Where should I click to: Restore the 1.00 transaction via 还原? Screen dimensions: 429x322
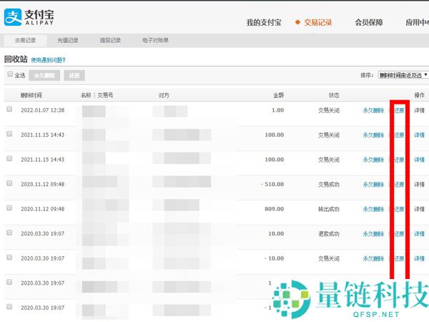399,110
